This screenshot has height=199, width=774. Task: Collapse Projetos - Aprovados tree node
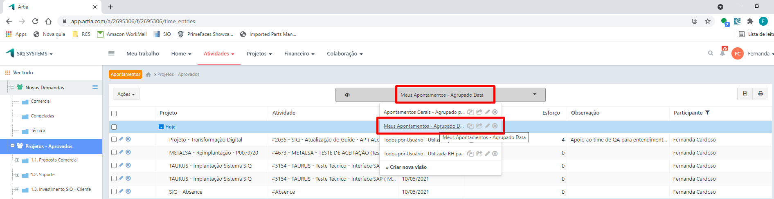pyautogui.click(x=12, y=146)
